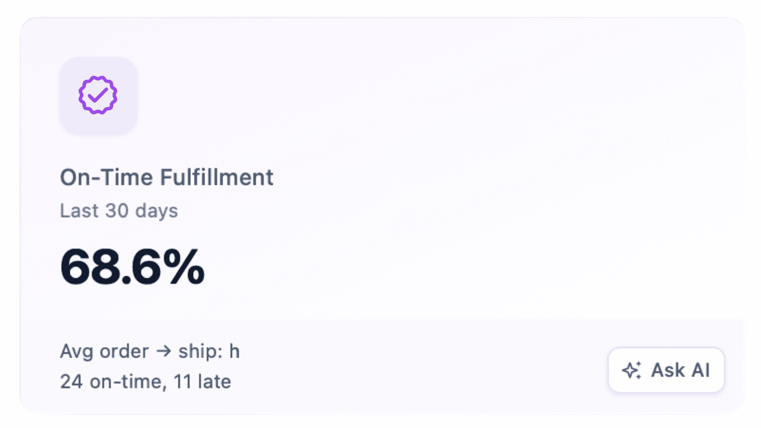Select the 68.6% metric value
761x428 pixels.
(132, 267)
